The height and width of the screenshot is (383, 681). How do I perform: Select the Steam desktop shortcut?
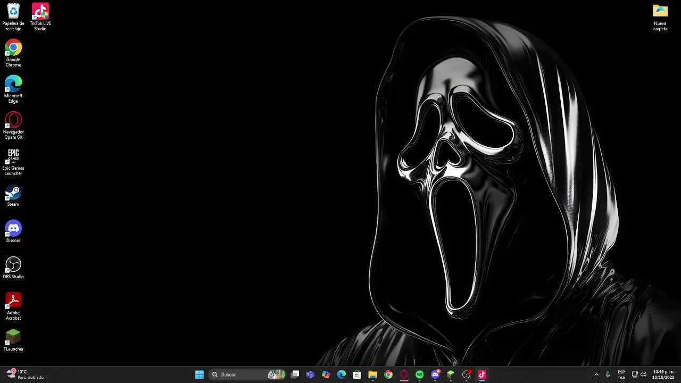tap(13, 196)
